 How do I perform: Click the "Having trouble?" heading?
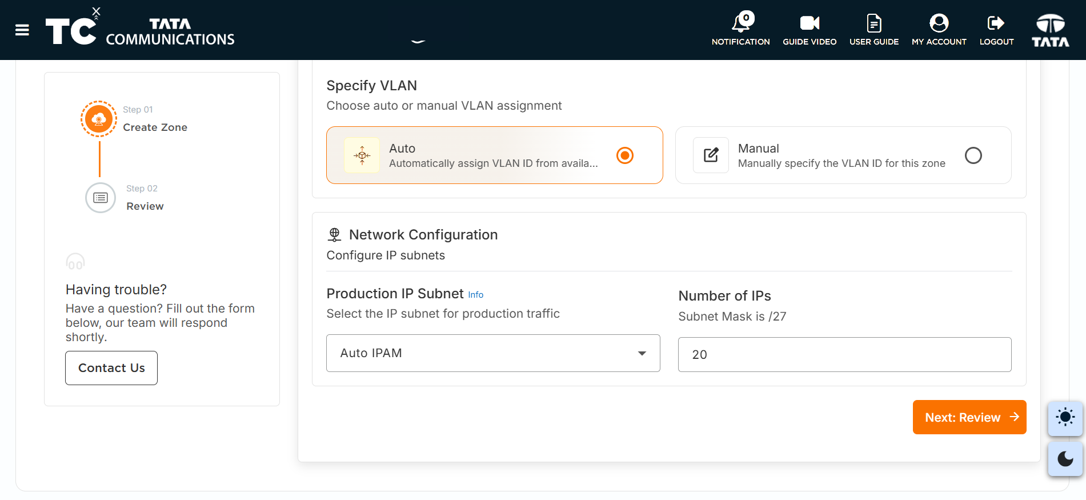tap(116, 290)
